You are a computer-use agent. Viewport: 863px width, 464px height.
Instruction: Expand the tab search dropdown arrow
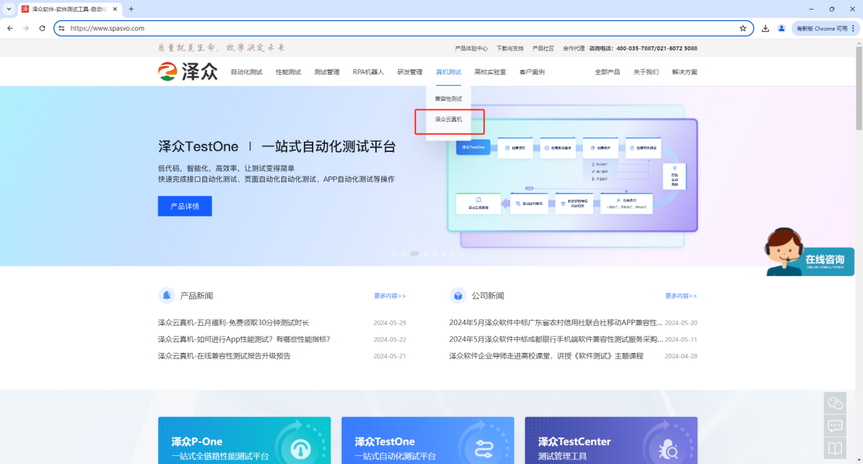(x=8, y=9)
